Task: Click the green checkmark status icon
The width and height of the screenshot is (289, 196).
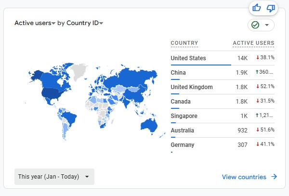Action: [255, 25]
